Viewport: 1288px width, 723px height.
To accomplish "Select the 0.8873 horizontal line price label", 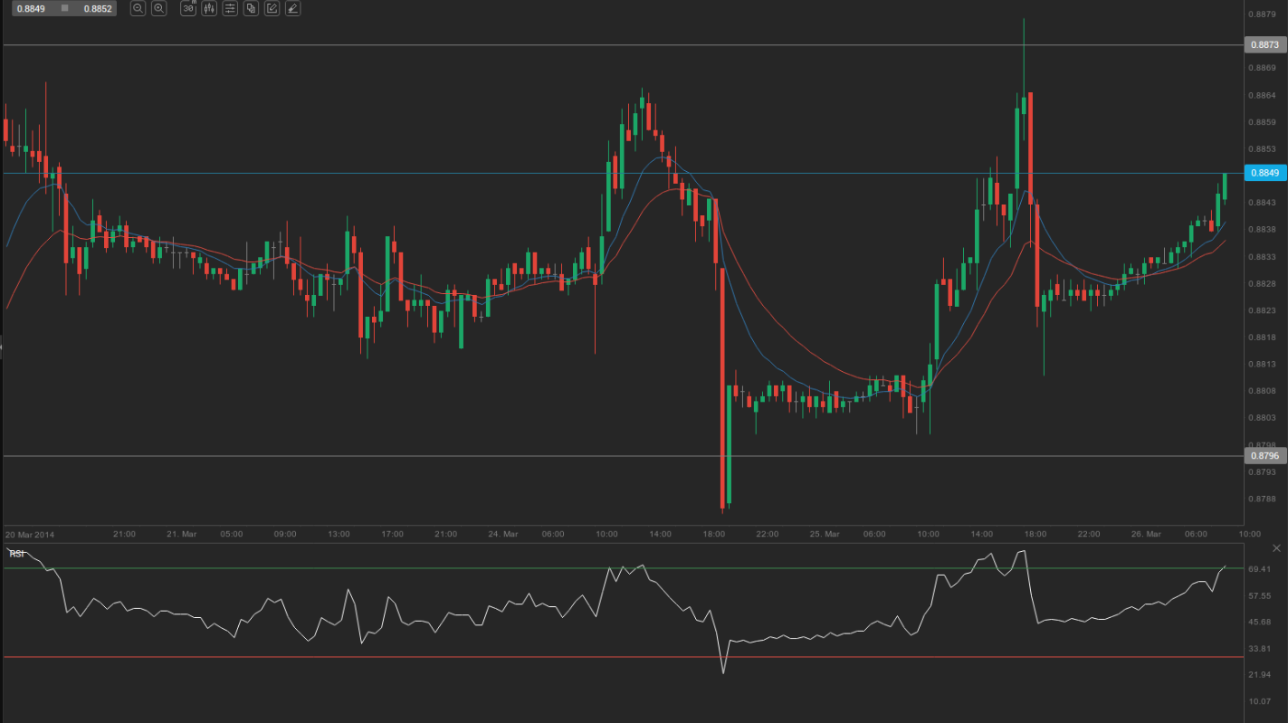I will click(1264, 44).
